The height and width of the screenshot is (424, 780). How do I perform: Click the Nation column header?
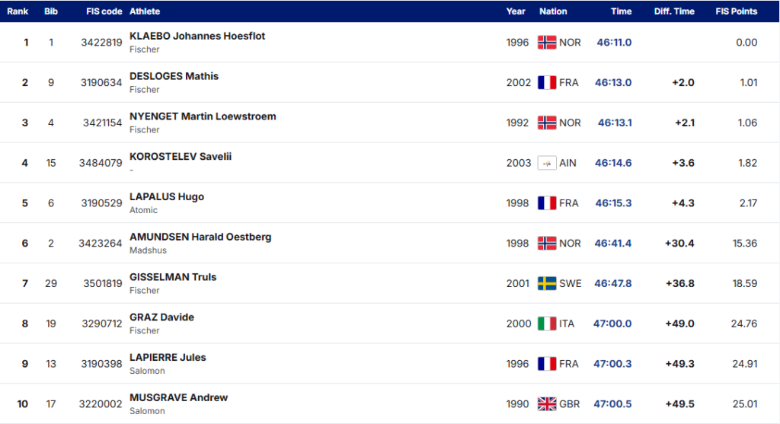tap(553, 11)
